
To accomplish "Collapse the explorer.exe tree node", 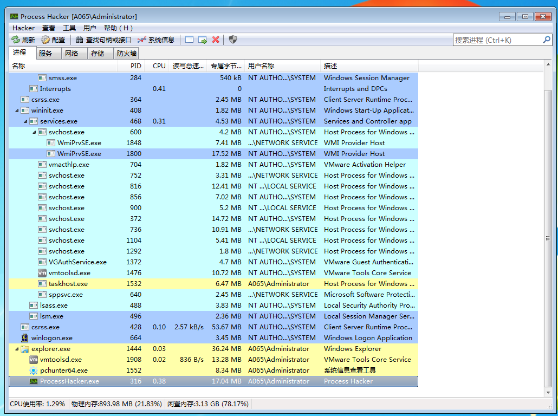I will coord(17,349).
